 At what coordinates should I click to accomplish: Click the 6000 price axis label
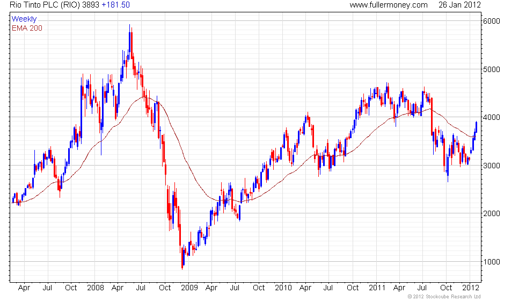pyautogui.click(x=492, y=21)
